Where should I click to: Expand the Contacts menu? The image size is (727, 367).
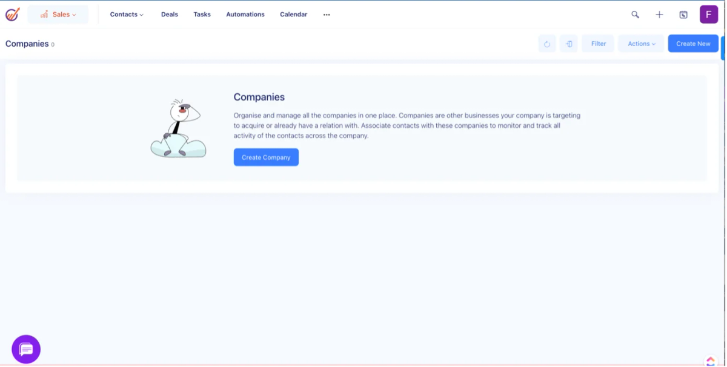(127, 15)
